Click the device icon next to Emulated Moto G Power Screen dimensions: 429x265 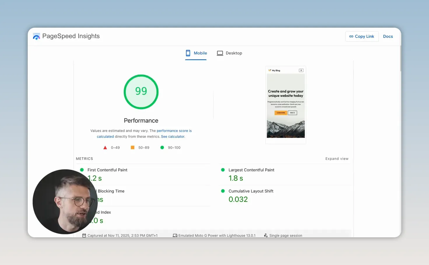click(x=175, y=235)
